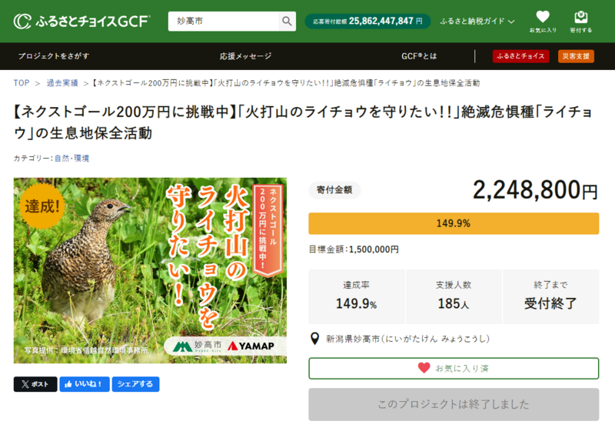Open the ふるさとチョイスGCF logo homepage

(x=82, y=22)
